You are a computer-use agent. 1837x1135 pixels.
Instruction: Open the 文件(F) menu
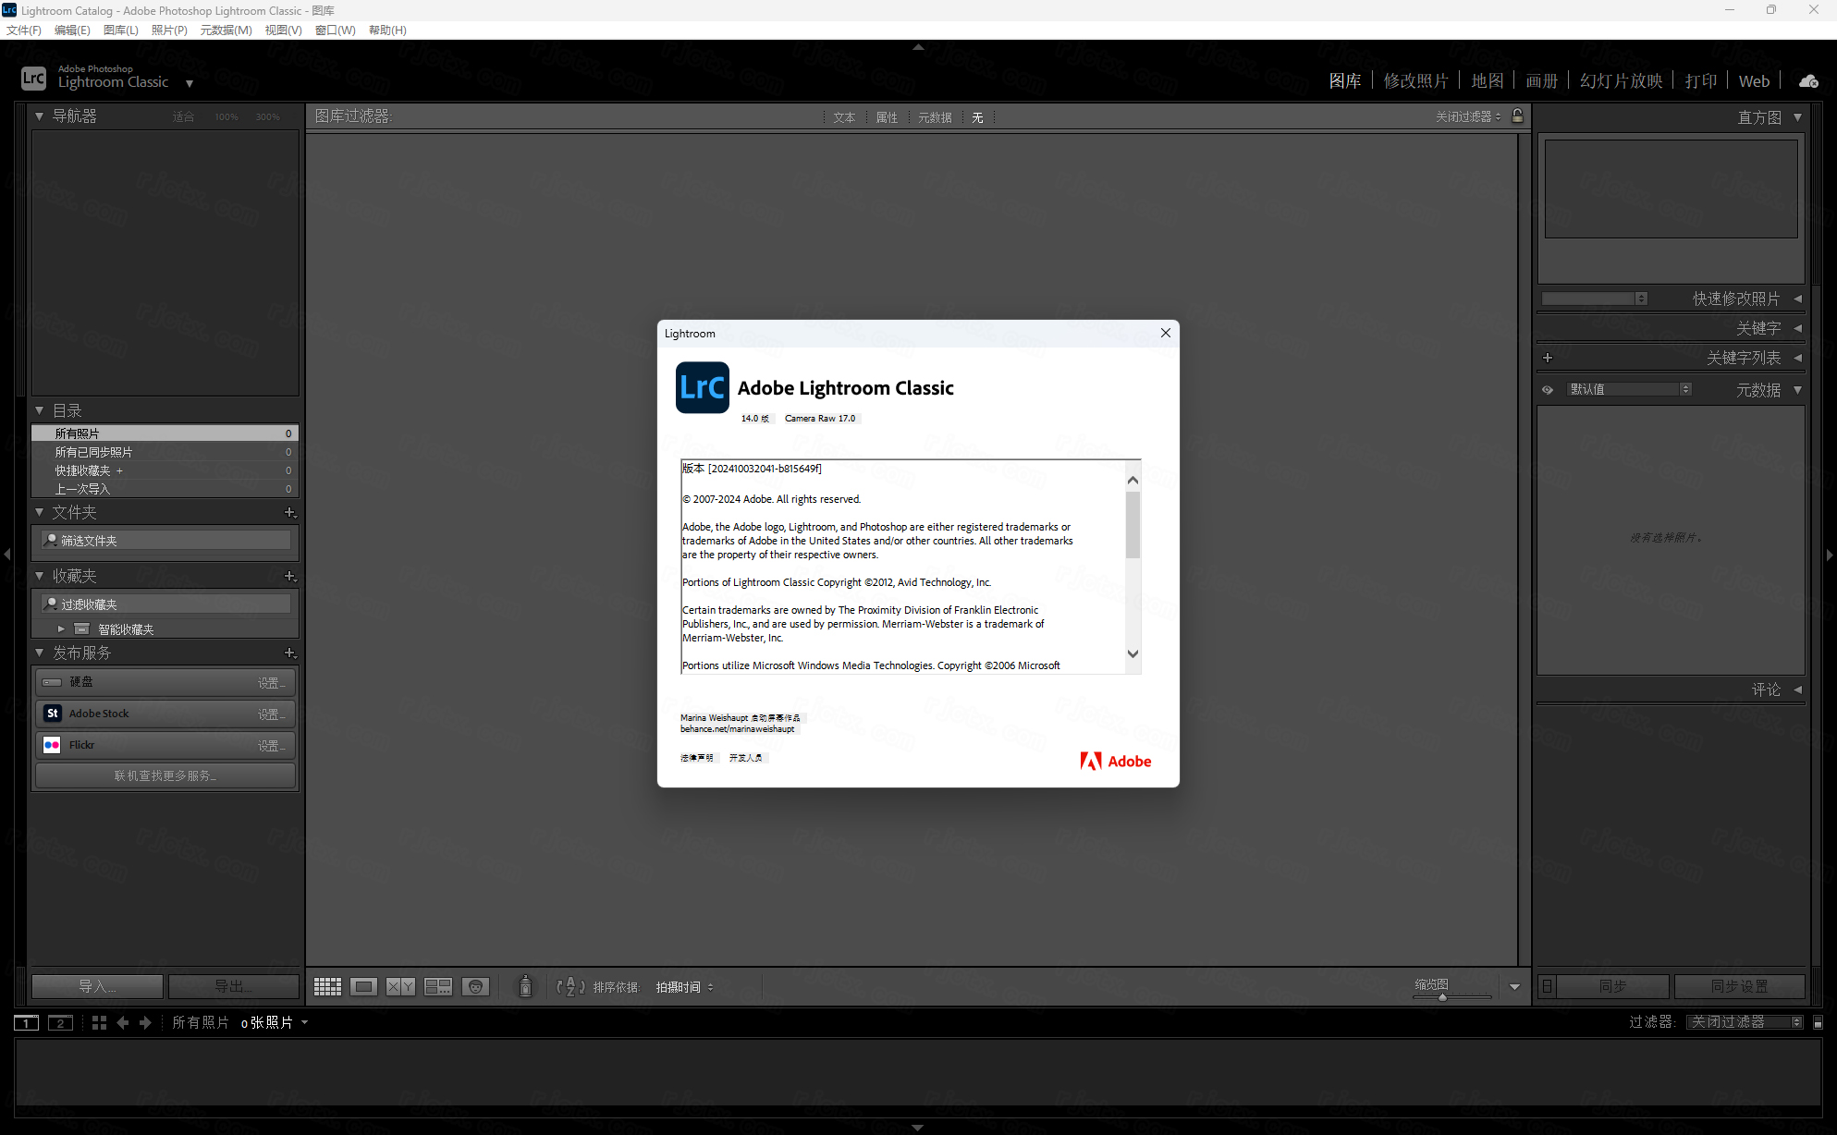pyautogui.click(x=23, y=30)
